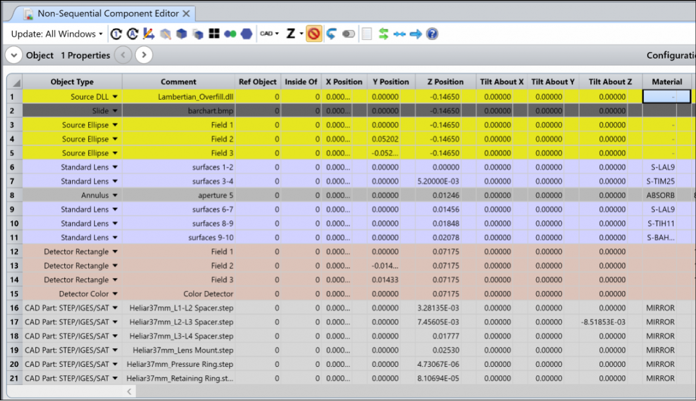Click the green opposing arrows icon
The width and height of the screenshot is (696, 401).
point(383,33)
